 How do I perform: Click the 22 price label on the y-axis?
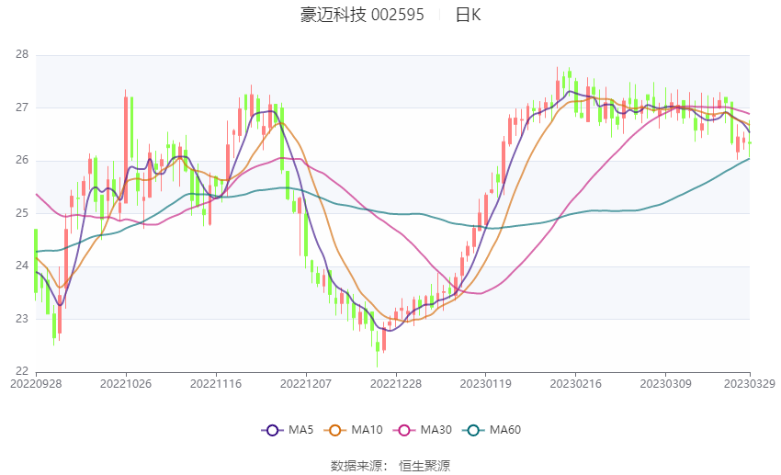22,372
